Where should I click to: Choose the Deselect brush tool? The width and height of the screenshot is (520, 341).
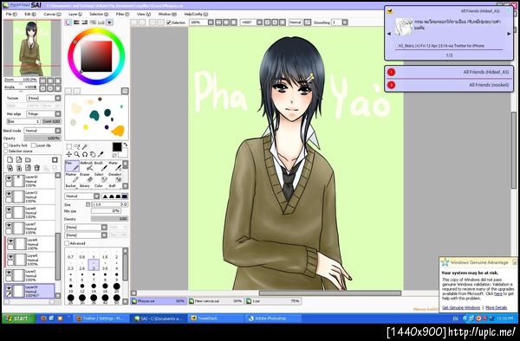[115, 177]
